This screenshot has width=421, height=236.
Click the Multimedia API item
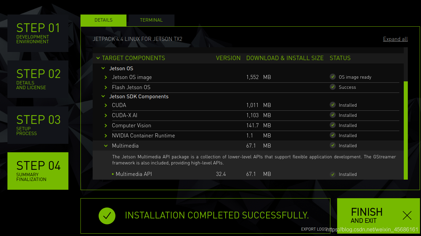(x=134, y=174)
